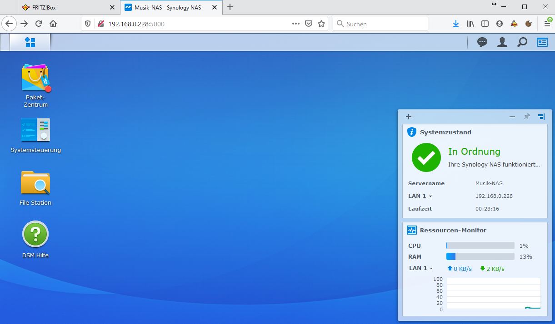
Task: Click the Systemzustand shield info icon
Action: (x=412, y=132)
